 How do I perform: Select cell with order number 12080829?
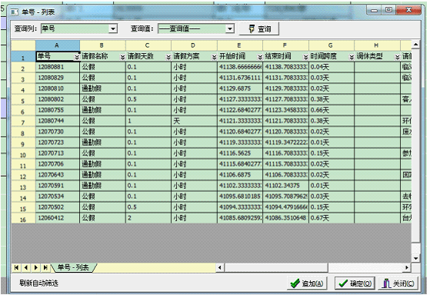click(x=58, y=78)
